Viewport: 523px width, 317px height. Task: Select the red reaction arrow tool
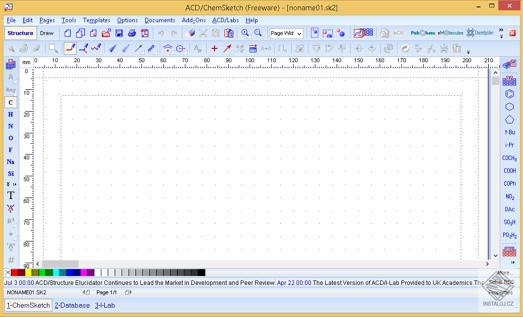click(x=227, y=49)
